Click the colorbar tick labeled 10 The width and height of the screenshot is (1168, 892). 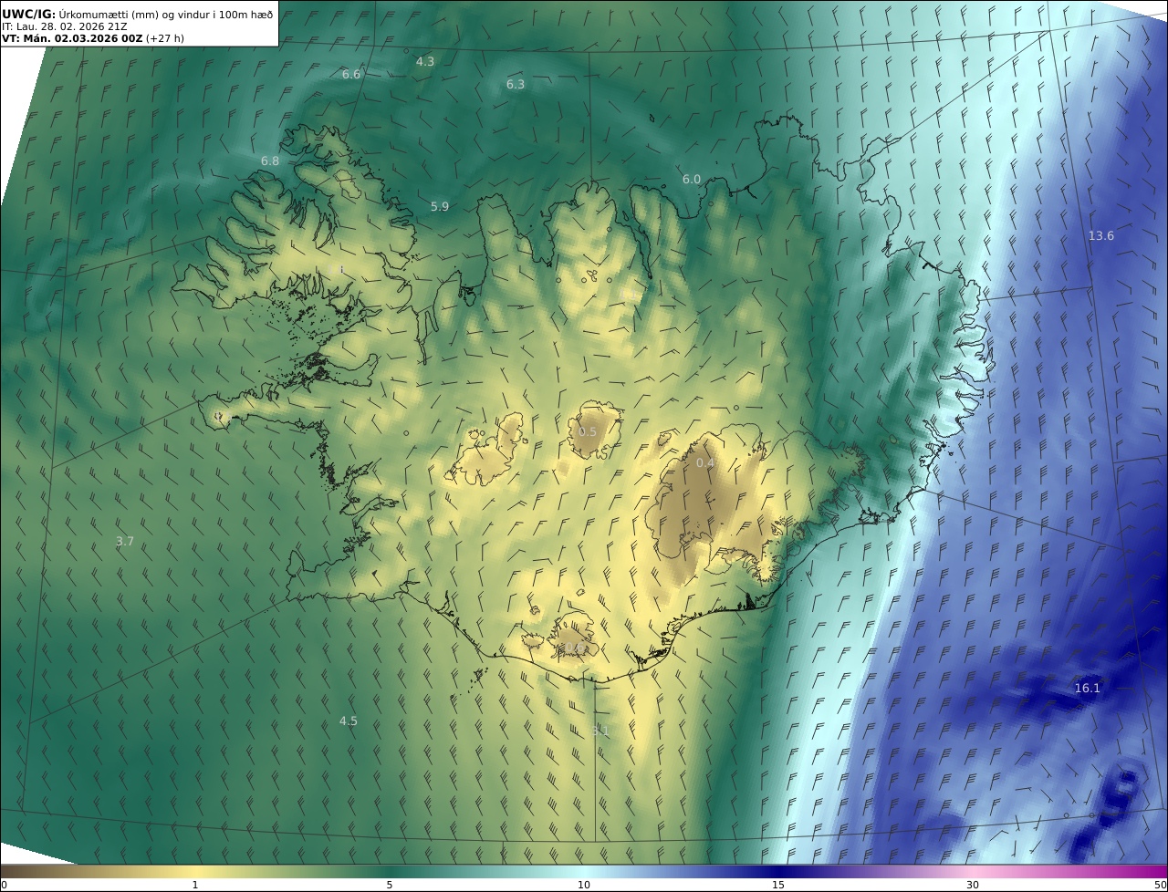click(x=584, y=885)
